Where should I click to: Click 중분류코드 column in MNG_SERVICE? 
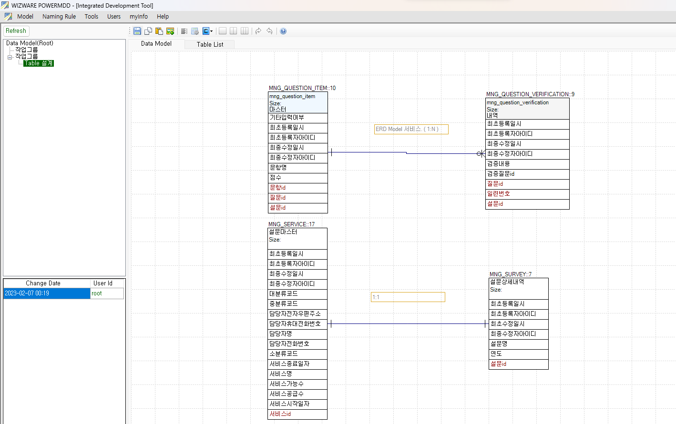pos(297,304)
